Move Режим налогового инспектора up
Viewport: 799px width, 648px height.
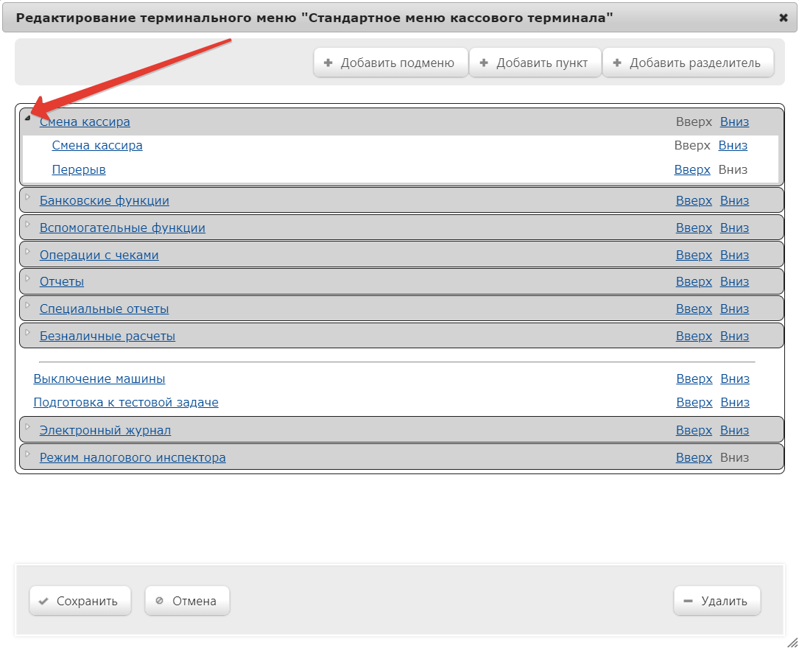coord(694,457)
